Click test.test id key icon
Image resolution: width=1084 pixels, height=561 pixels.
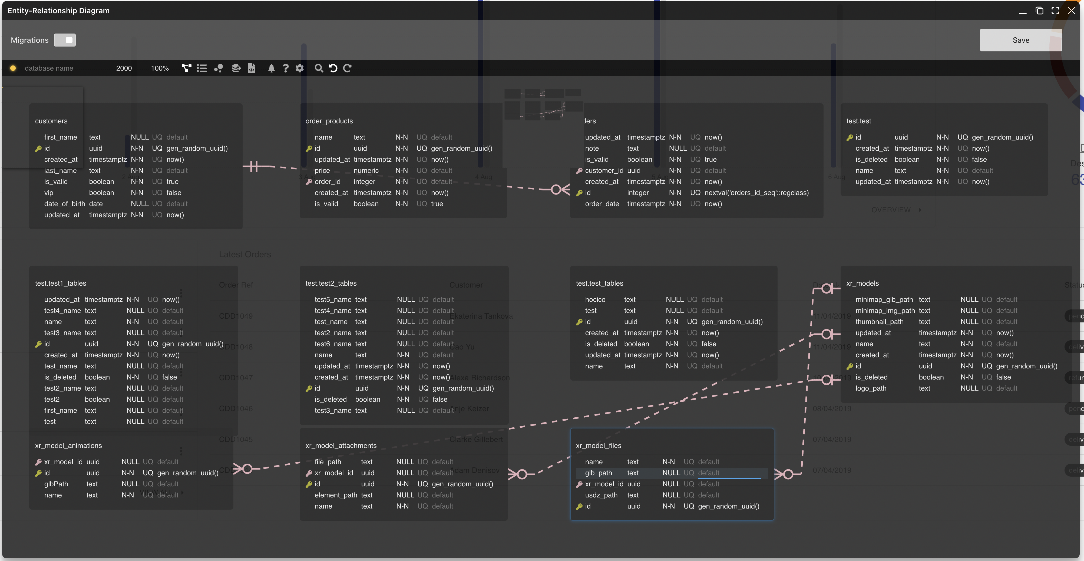point(850,138)
